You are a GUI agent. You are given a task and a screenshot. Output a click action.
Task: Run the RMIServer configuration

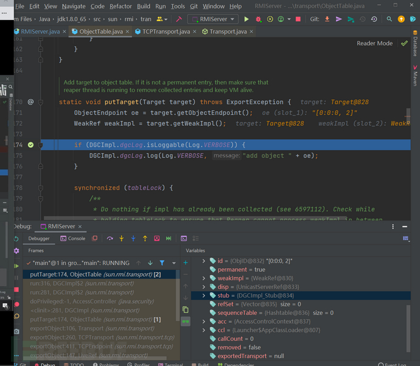click(246, 19)
